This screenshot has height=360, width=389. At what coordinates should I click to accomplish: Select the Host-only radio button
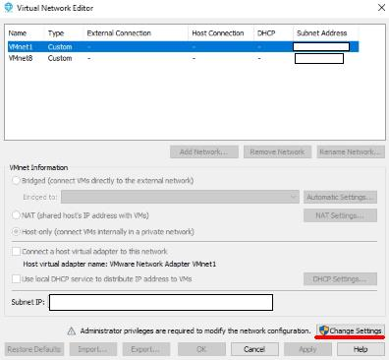pyautogui.click(x=16, y=232)
